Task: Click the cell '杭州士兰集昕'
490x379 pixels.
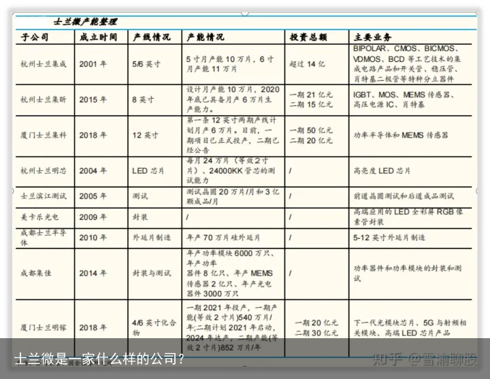Action: [44, 99]
